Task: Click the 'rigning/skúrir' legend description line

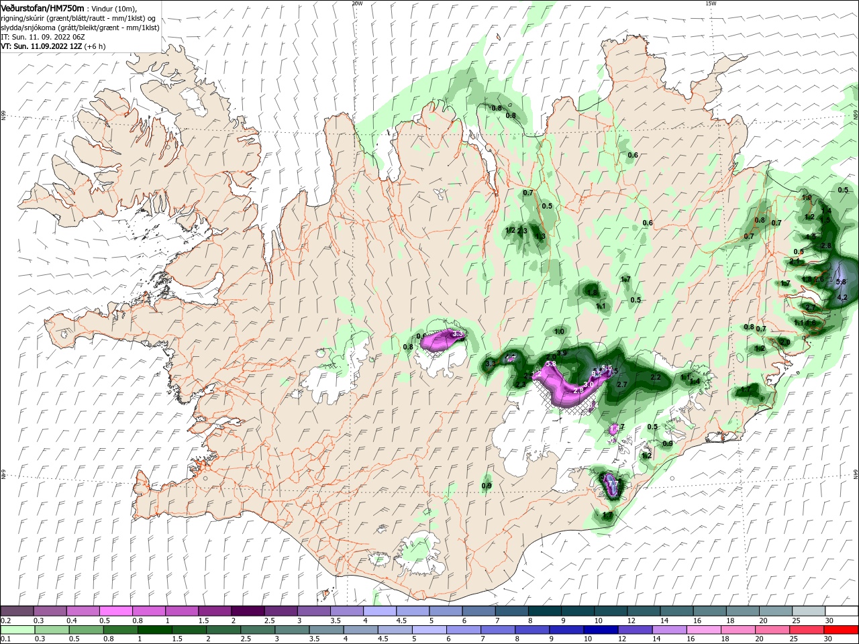Action: 78,18
